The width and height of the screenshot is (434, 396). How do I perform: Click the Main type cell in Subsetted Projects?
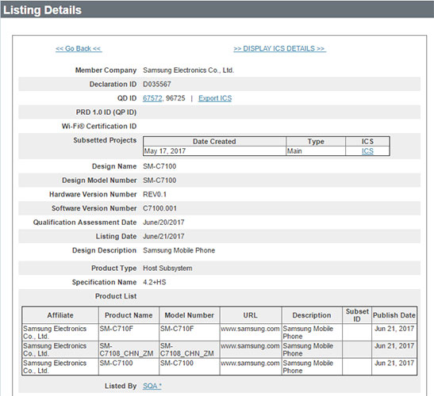(316, 151)
